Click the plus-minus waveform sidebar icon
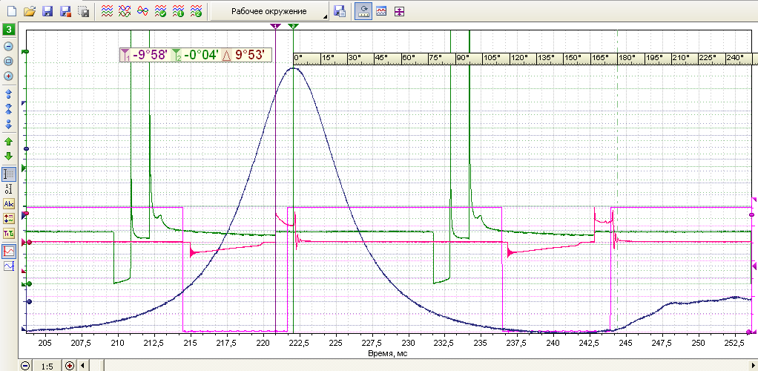758x371 pixels. [x=9, y=219]
